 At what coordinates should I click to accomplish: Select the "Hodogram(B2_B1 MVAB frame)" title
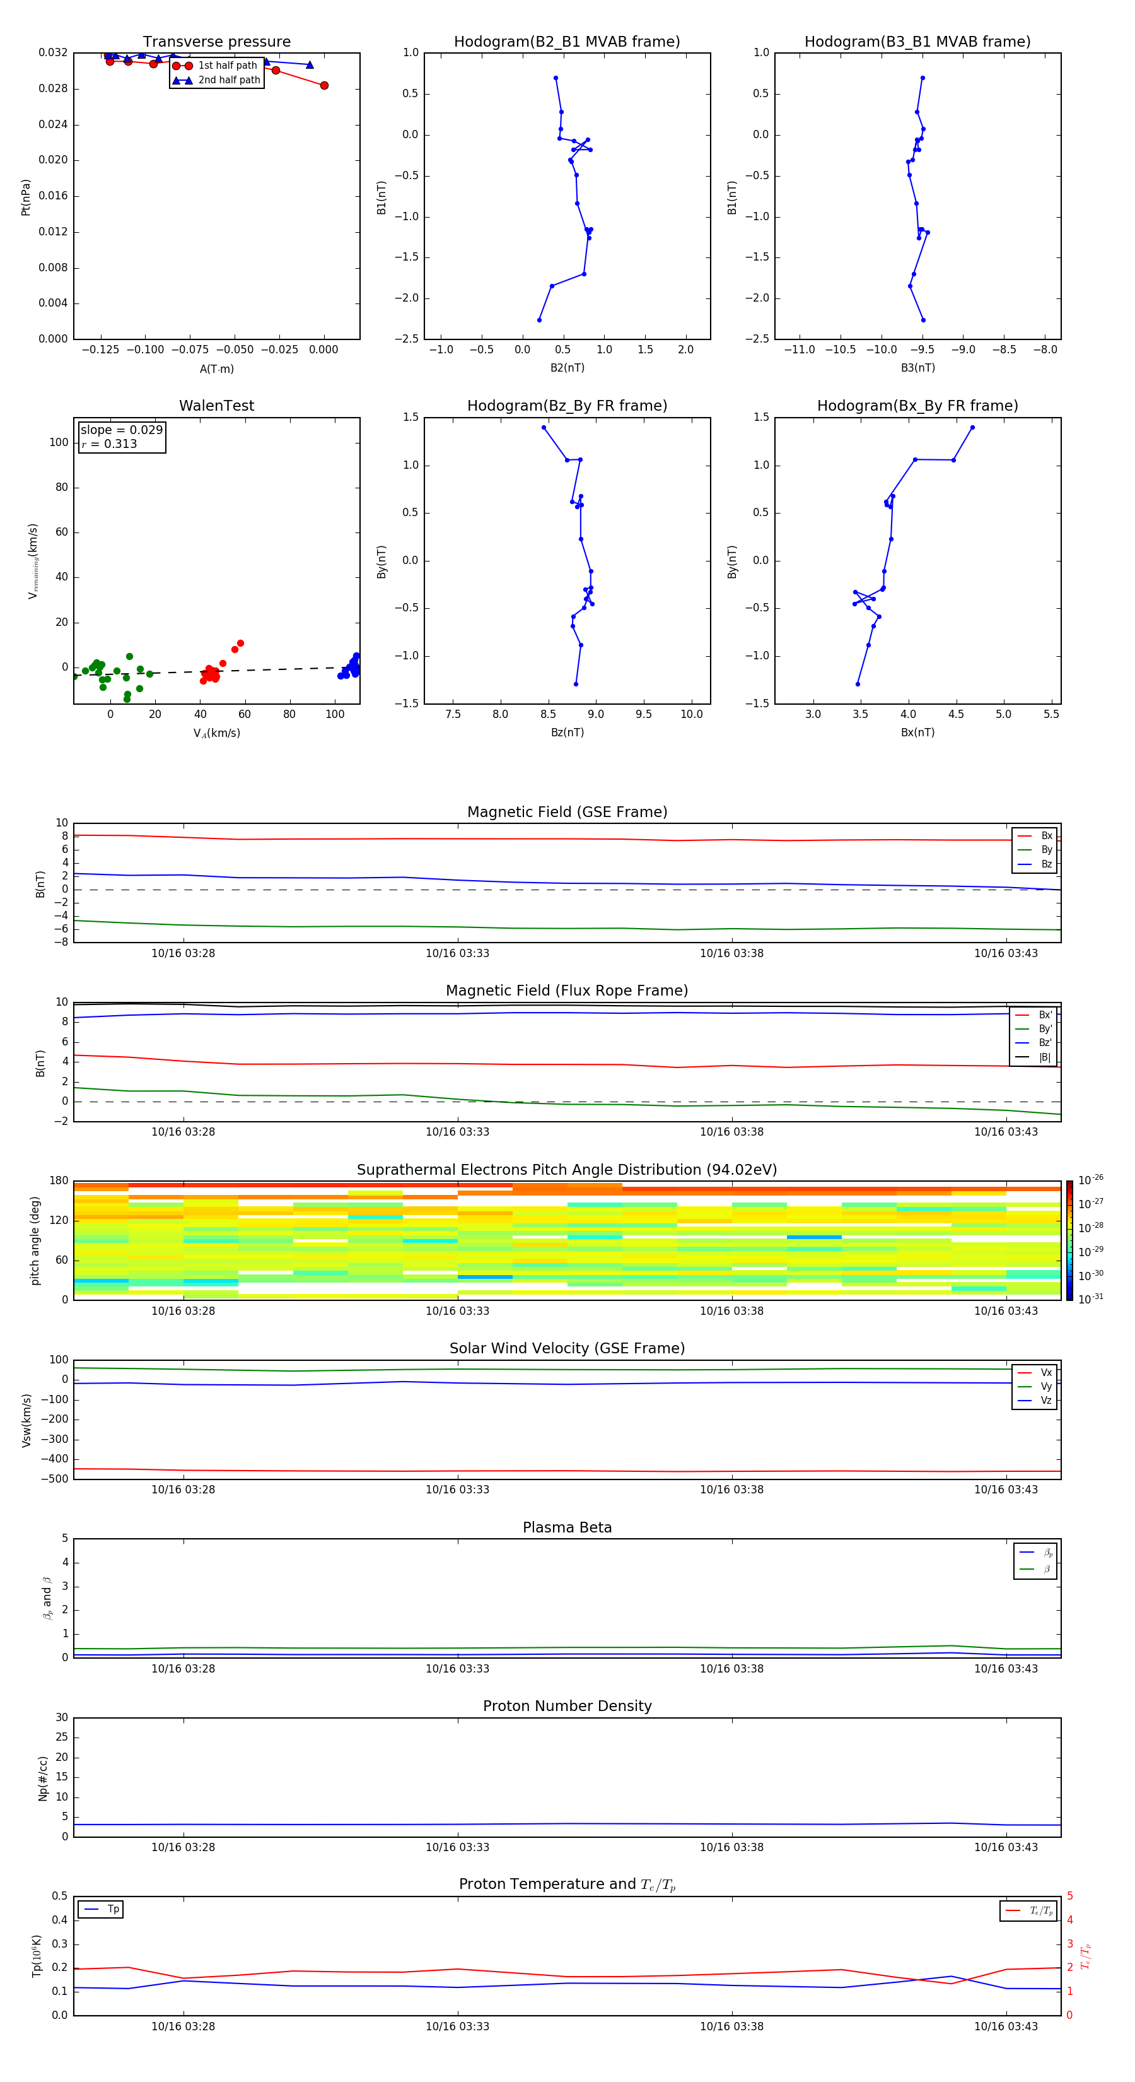[566, 42]
